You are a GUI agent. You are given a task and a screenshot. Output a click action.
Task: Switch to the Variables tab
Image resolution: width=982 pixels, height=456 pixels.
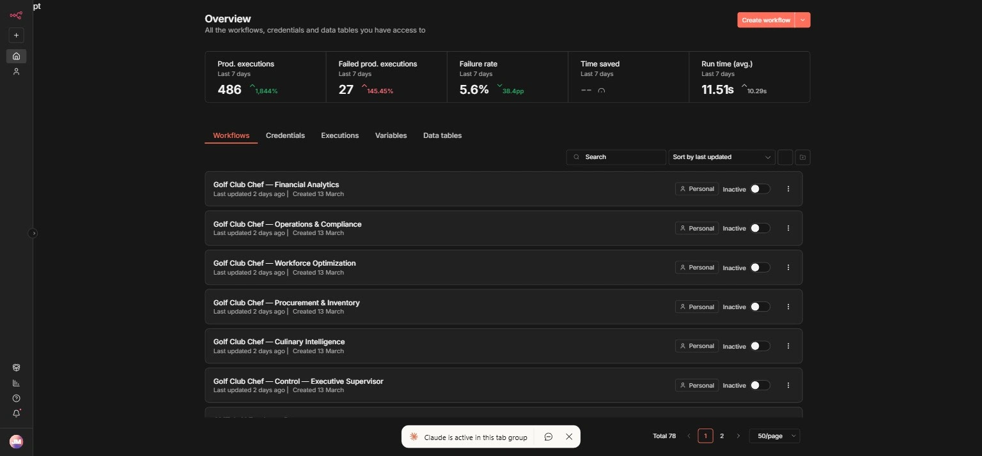391,135
